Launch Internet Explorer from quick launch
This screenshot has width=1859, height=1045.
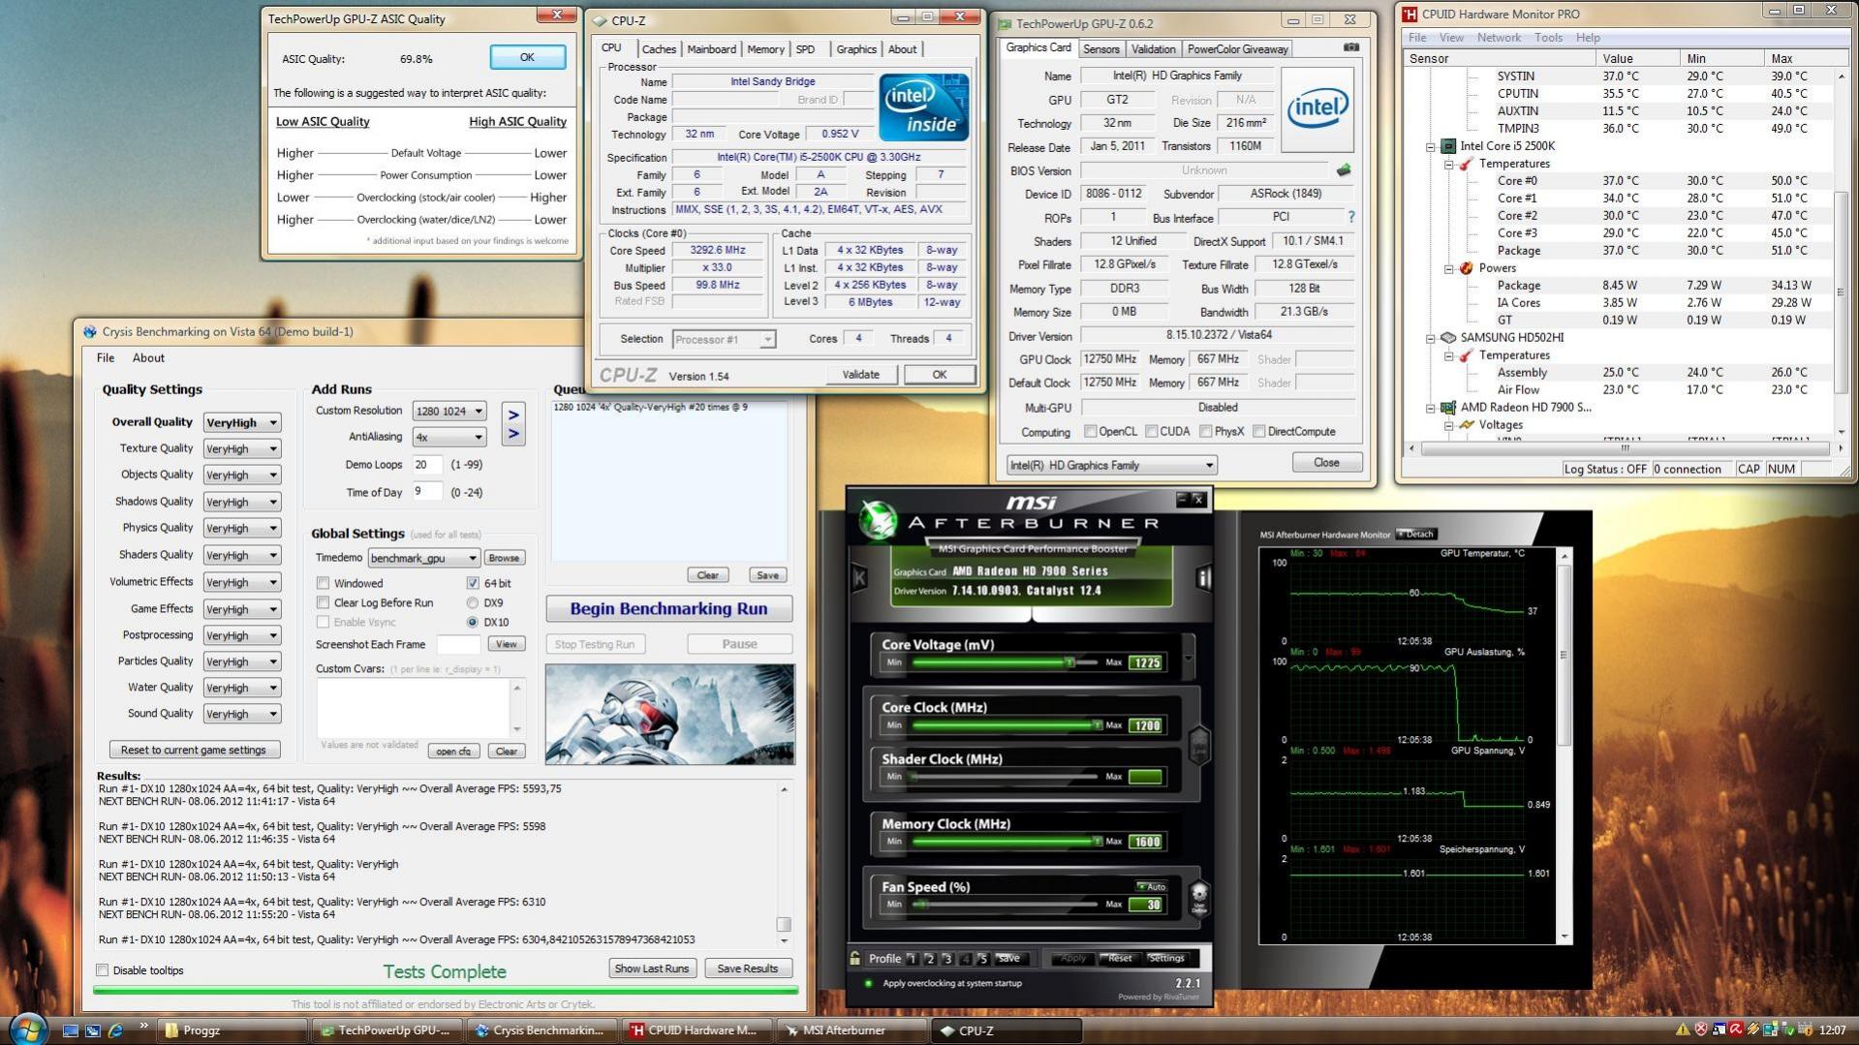pyautogui.click(x=115, y=1030)
